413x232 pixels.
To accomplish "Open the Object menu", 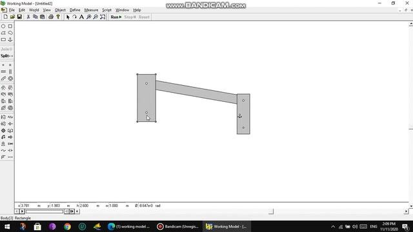I will pyautogui.click(x=60, y=10).
